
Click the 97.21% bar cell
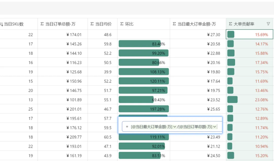tap(144, 90)
